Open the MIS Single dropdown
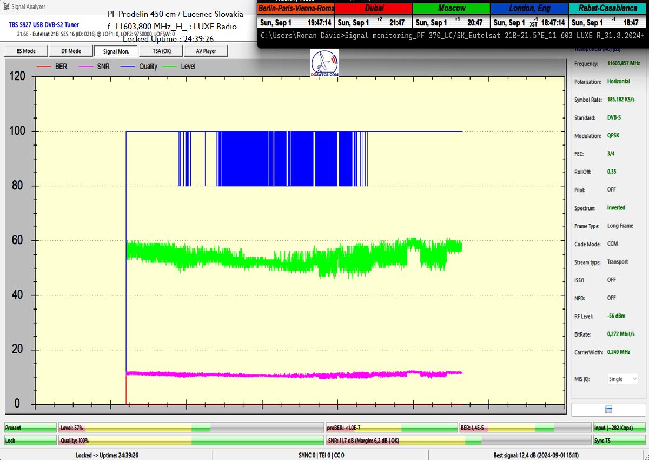Screen dimensions: 649x460 [x=622, y=379]
